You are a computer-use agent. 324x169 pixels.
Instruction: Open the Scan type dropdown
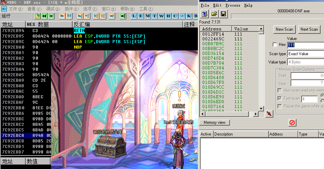click(x=306, y=54)
